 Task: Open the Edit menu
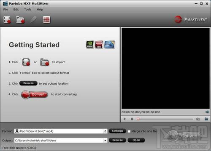(16, 10)
